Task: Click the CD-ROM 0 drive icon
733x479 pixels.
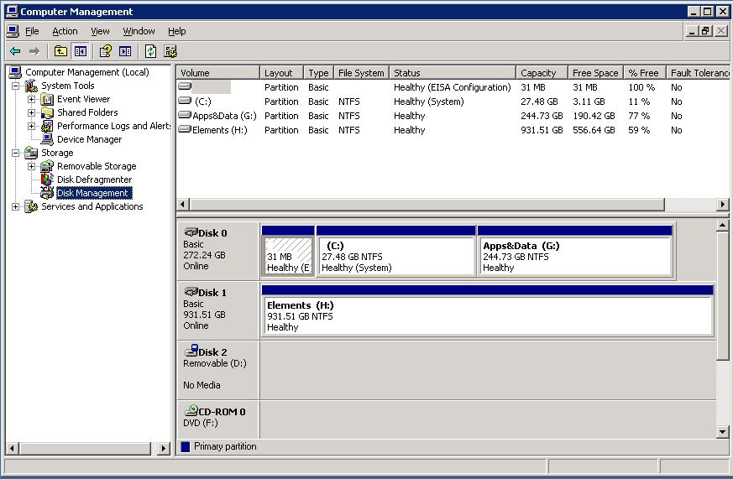Action: pyautogui.click(x=191, y=410)
